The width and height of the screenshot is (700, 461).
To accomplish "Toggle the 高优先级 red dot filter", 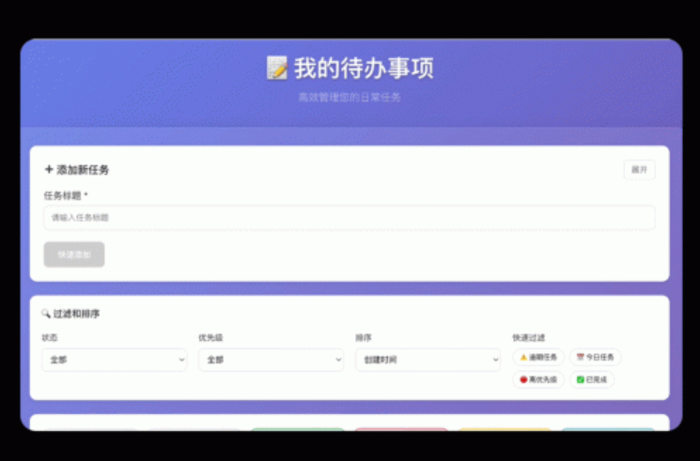I will [x=538, y=379].
